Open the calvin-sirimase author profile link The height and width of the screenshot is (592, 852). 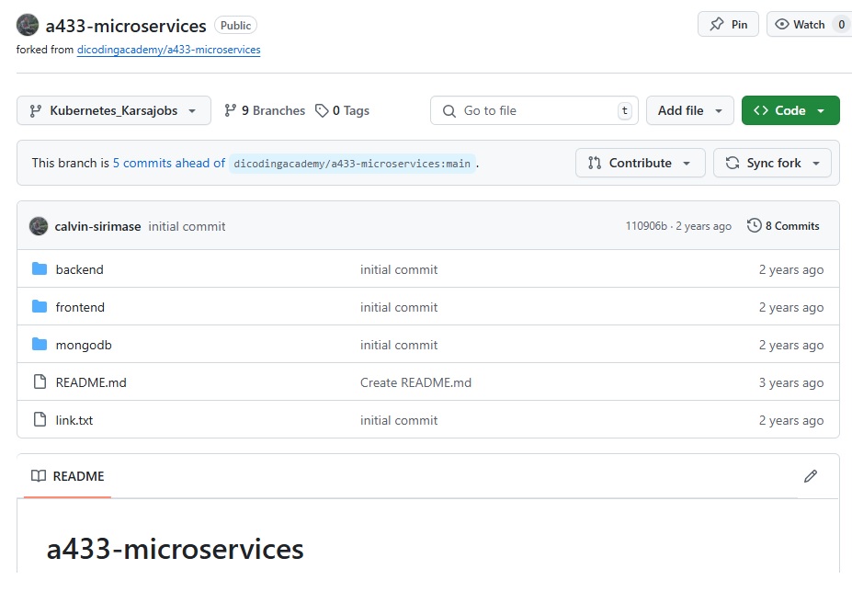[x=97, y=227]
